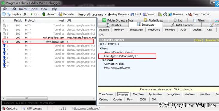Open Find sessions binoculars
This screenshot has width=219, height=111.
tap(132, 14)
